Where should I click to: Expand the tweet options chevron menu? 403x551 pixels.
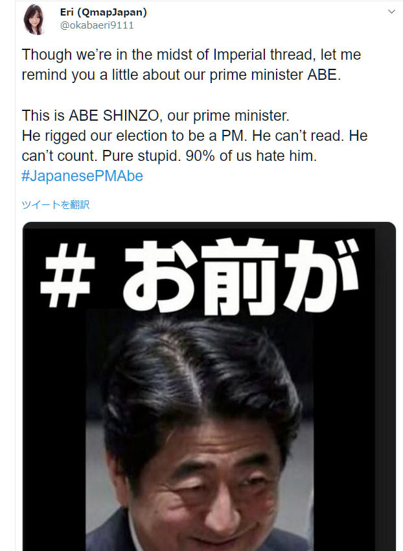point(391,12)
